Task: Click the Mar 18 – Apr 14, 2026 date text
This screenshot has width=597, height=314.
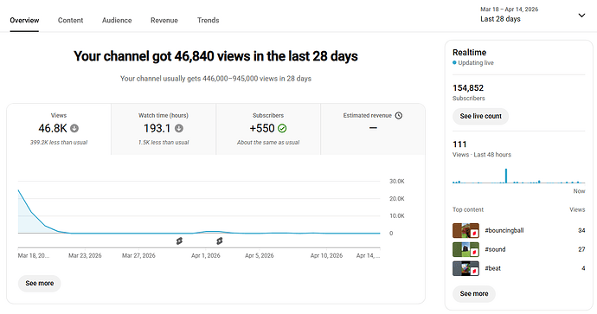Action: click(x=509, y=10)
